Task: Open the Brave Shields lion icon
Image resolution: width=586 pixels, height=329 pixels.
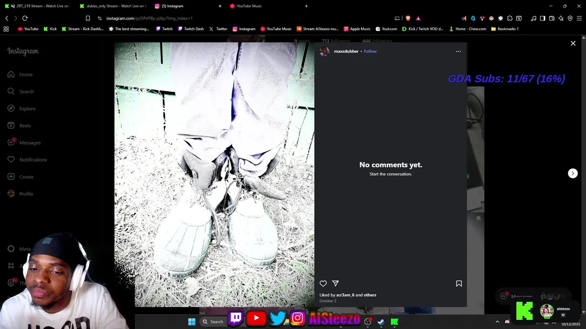Action: (408, 18)
